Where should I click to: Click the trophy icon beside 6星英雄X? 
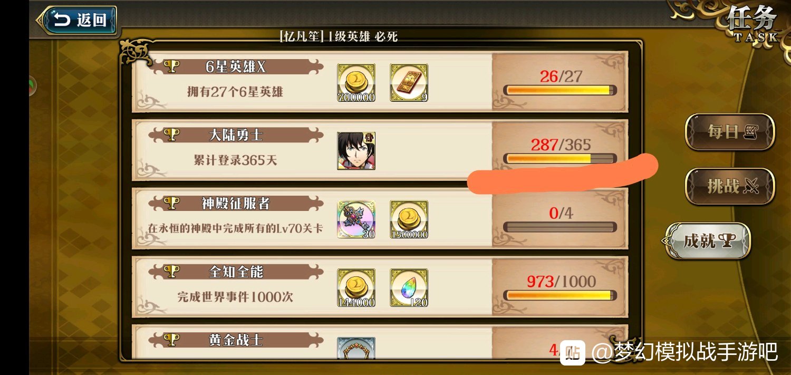[171, 66]
